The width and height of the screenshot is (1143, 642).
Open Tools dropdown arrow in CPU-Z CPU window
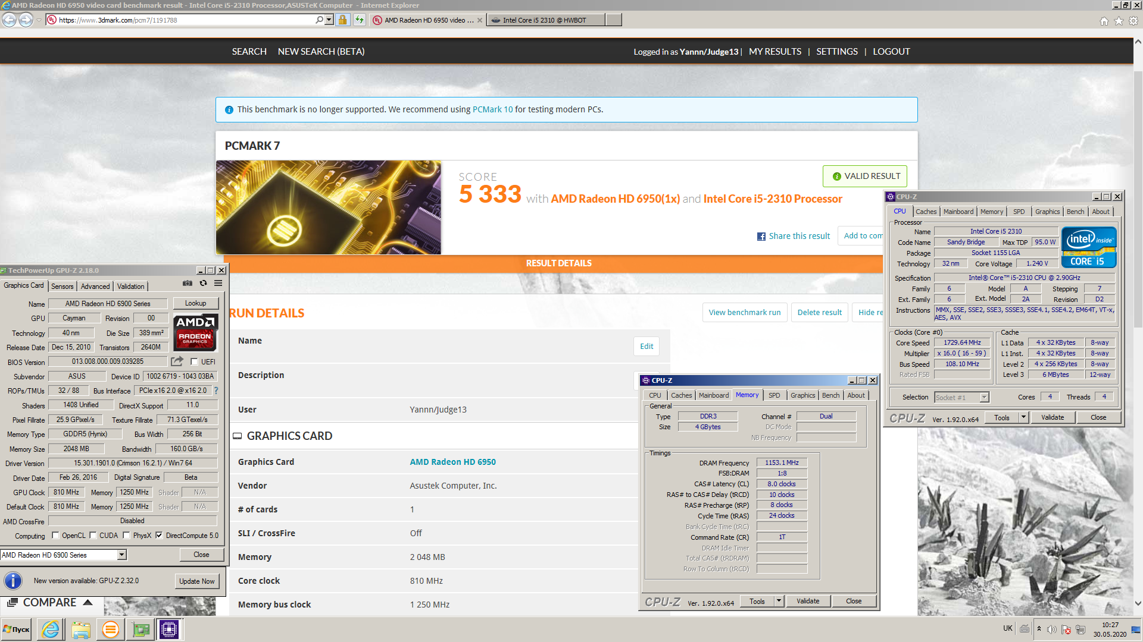tap(1023, 417)
